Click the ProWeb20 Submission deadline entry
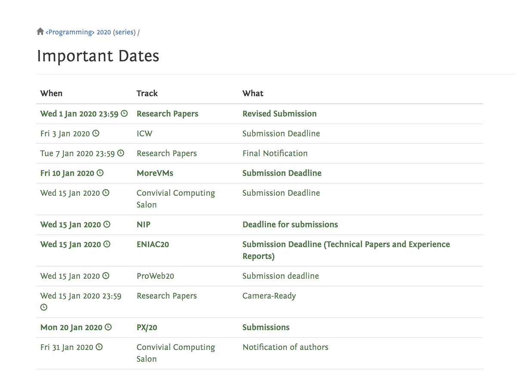The image size is (516, 374). point(281,276)
